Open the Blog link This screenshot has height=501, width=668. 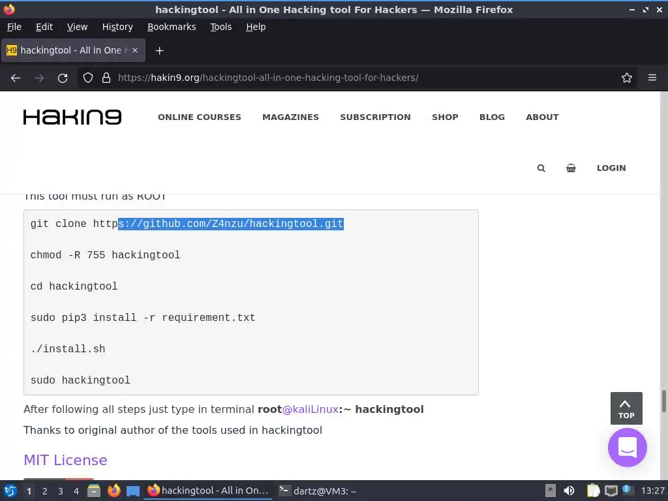click(492, 117)
